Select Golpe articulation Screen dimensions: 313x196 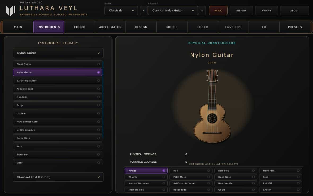tap(236, 190)
